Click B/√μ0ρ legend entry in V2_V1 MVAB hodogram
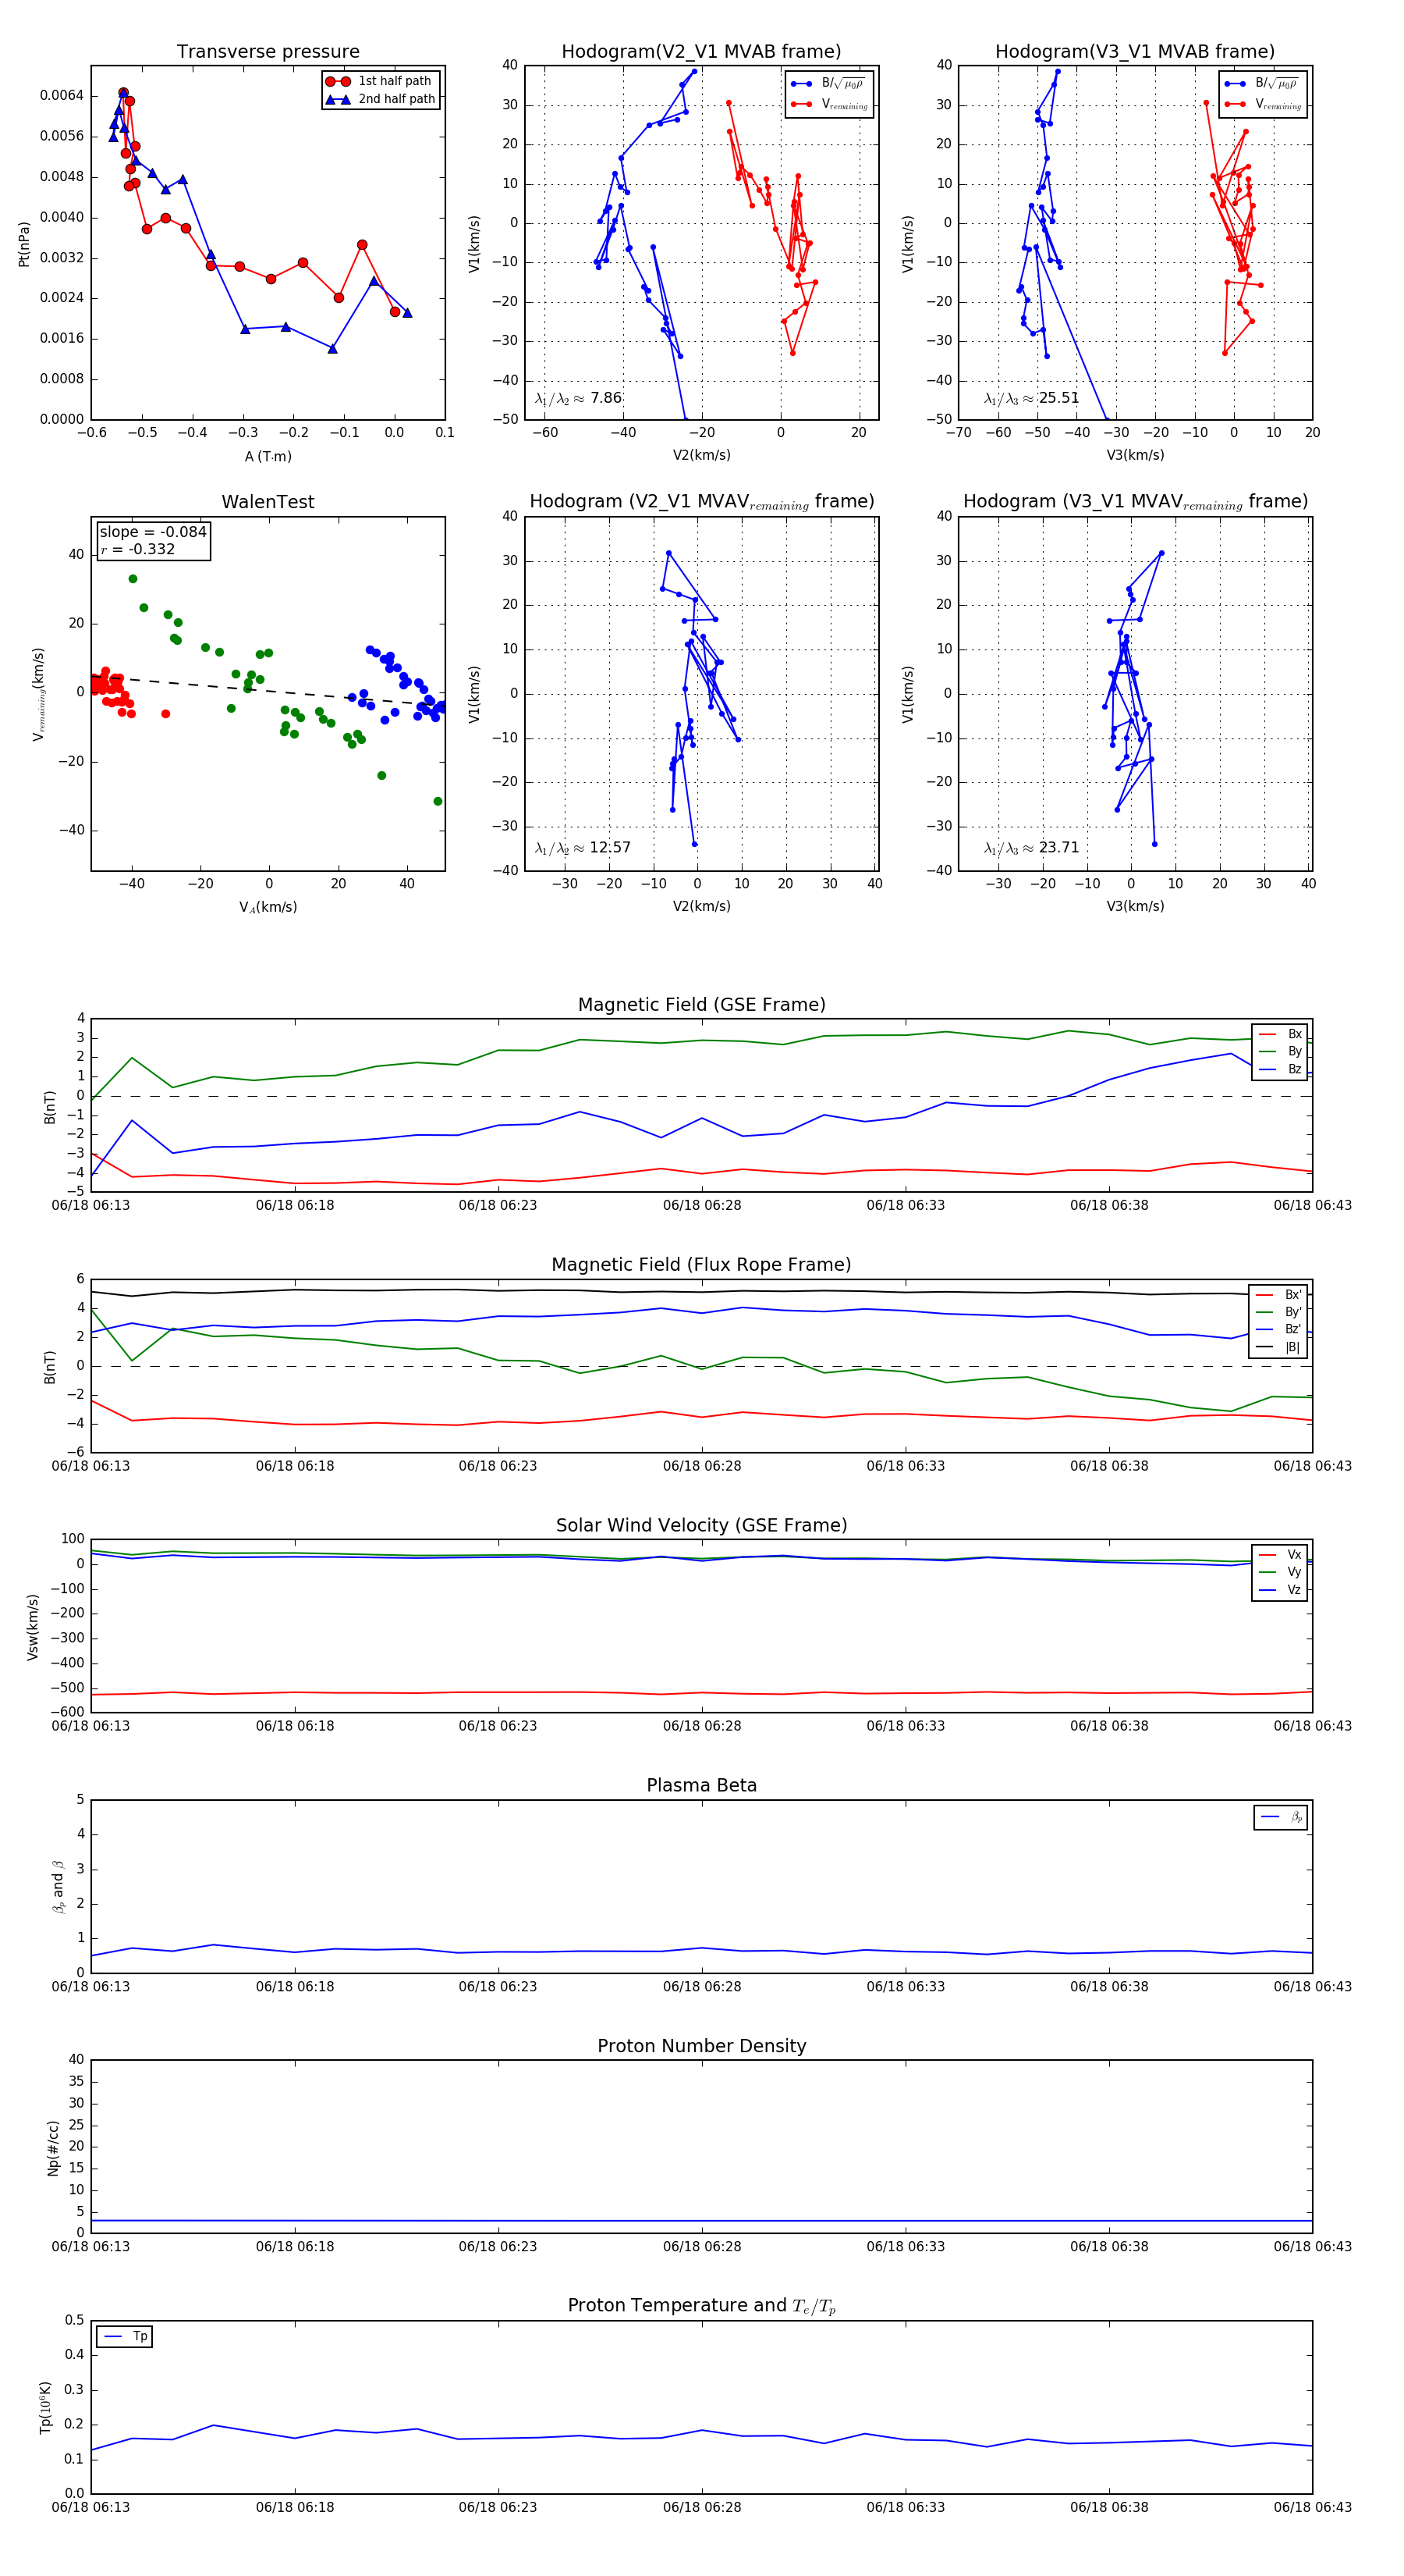 (828, 84)
